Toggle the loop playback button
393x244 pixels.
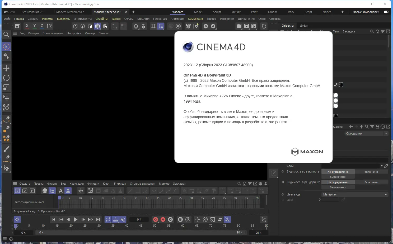pos(108,219)
